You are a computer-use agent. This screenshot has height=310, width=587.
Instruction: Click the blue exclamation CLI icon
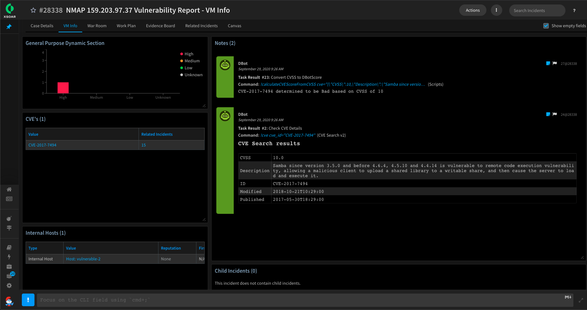(x=28, y=300)
